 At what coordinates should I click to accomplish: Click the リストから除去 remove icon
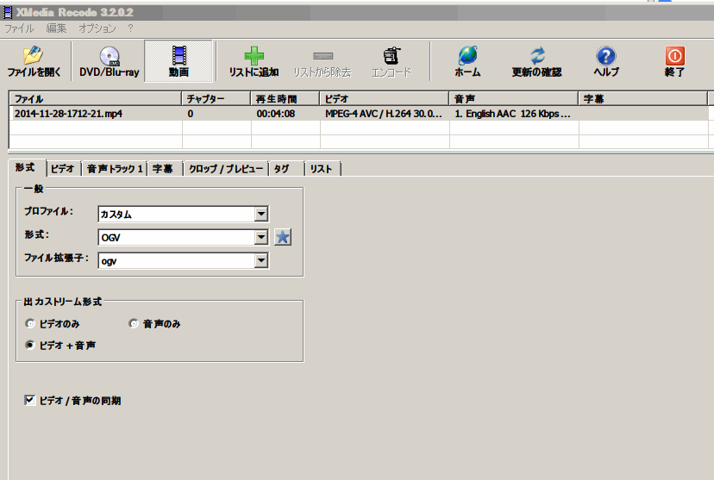323,61
